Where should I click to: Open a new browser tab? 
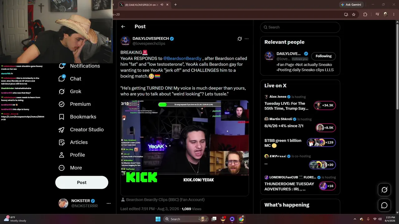click(175, 5)
